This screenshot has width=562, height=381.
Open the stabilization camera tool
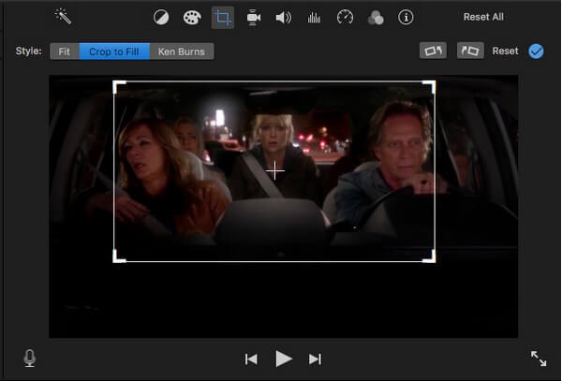click(x=254, y=18)
